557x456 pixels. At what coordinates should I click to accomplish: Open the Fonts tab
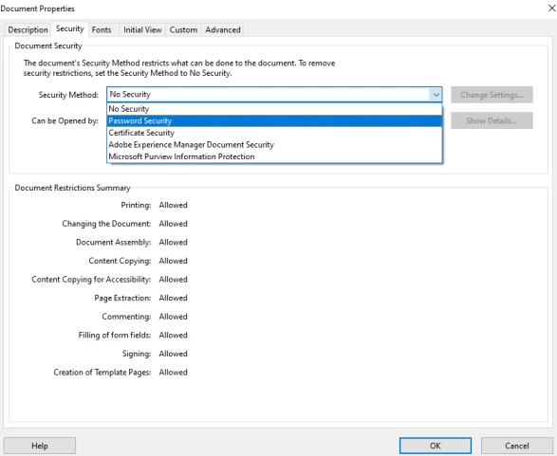pos(102,29)
